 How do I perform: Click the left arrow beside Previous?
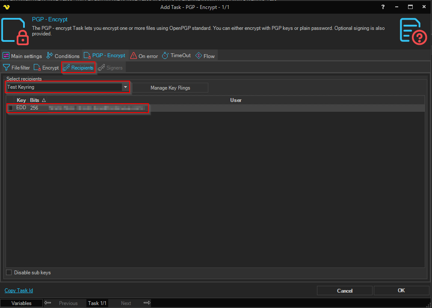point(48,303)
